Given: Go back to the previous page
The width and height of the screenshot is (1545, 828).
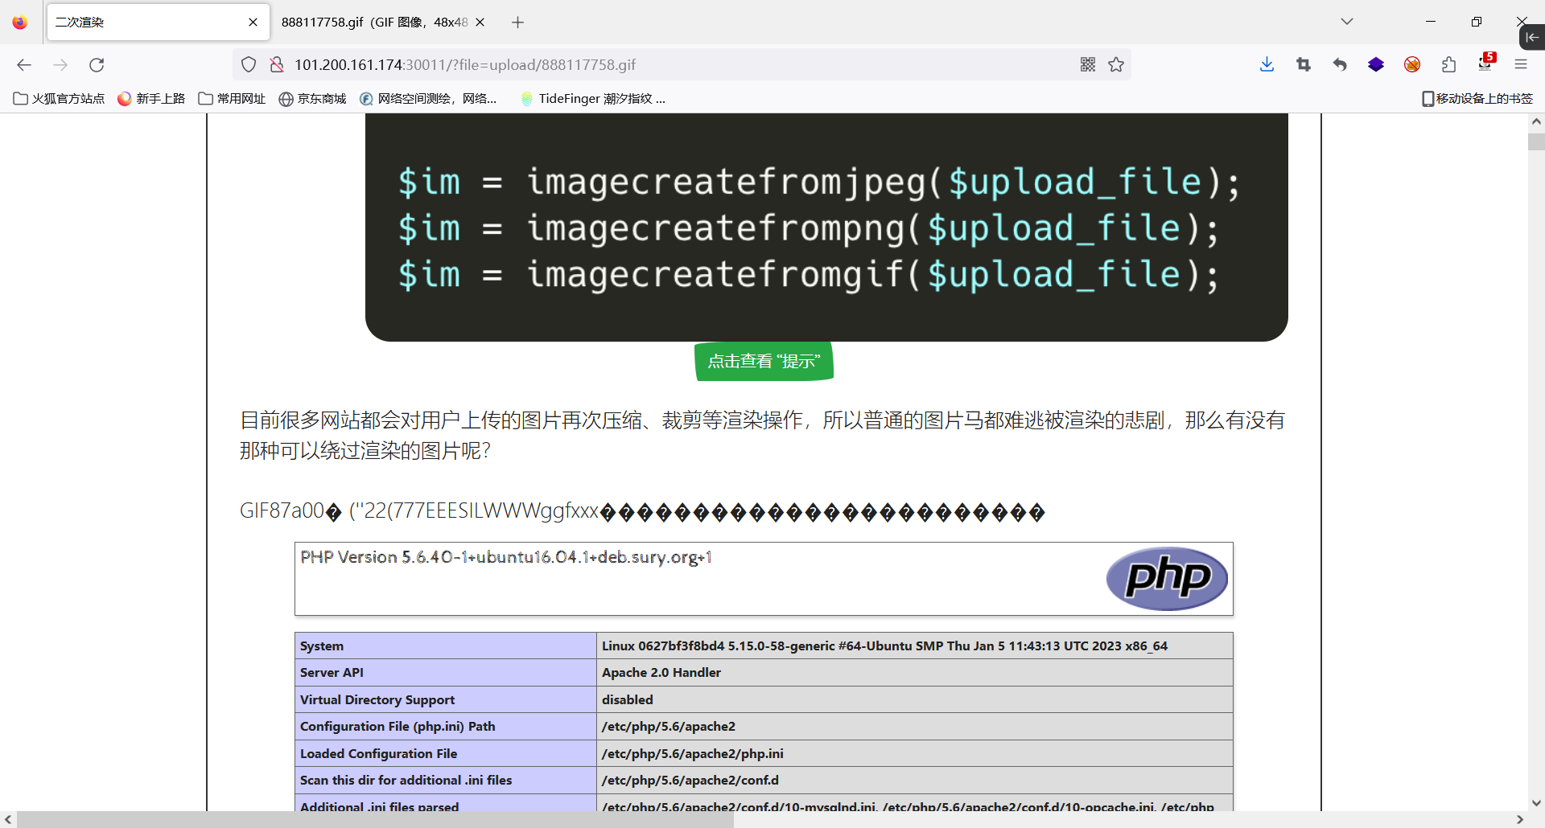Looking at the screenshot, I should point(24,65).
